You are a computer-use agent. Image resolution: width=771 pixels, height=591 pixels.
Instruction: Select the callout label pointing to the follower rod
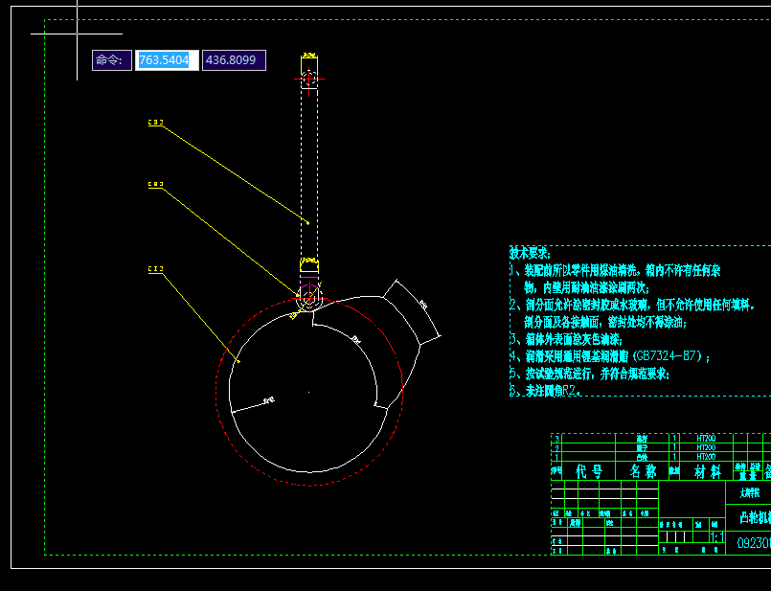click(155, 123)
